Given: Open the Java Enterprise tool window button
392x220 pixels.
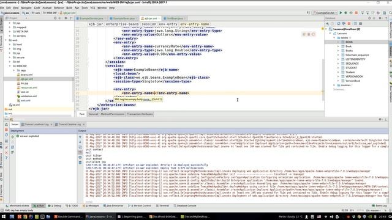Looking at the screenshot, I should coord(113,206).
